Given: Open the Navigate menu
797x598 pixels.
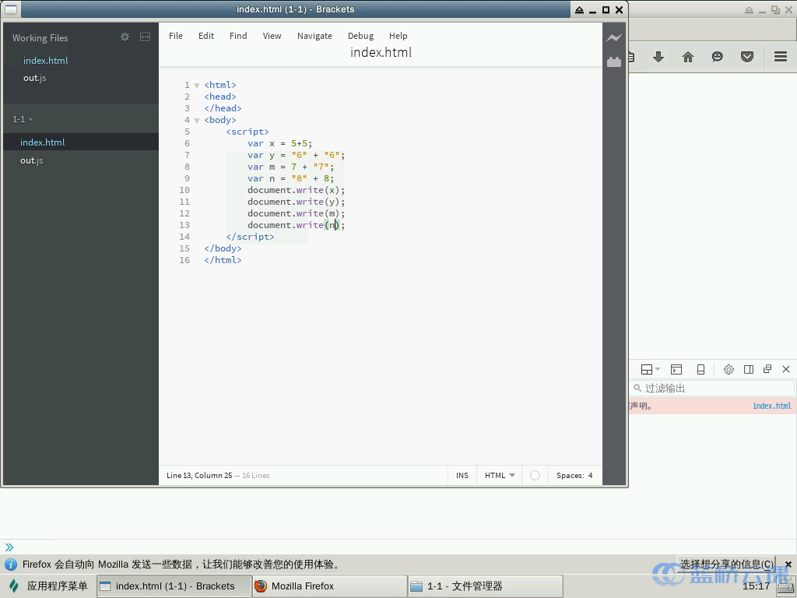Looking at the screenshot, I should coord(314,36).
